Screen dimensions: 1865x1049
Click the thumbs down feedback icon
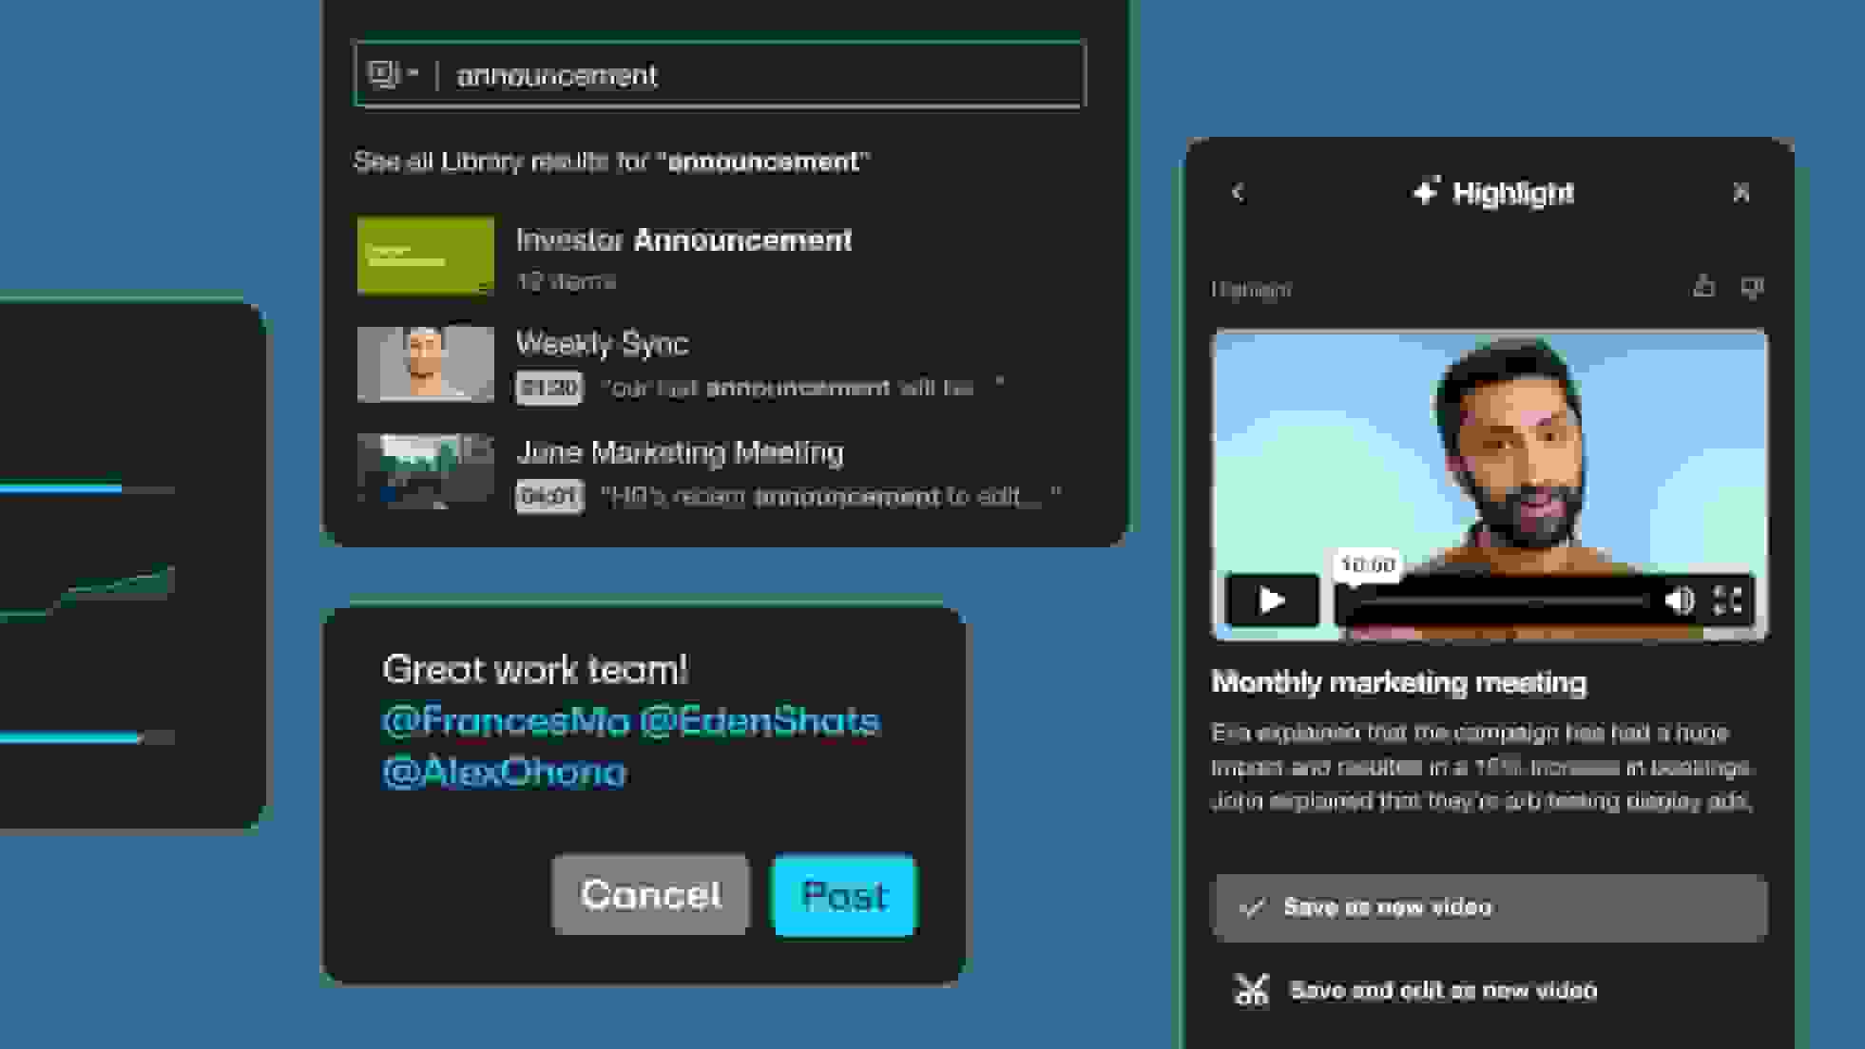coord(1752,286)
